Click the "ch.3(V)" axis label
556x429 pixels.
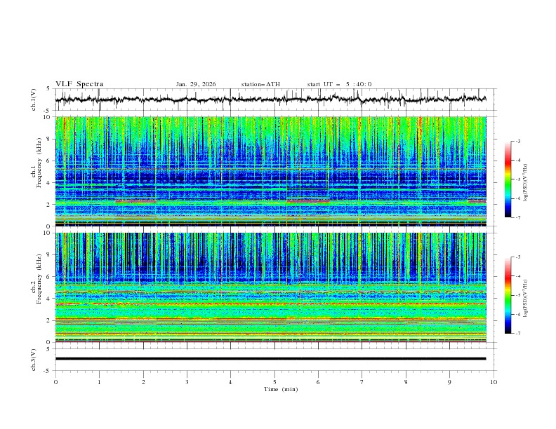coord(33,360)
